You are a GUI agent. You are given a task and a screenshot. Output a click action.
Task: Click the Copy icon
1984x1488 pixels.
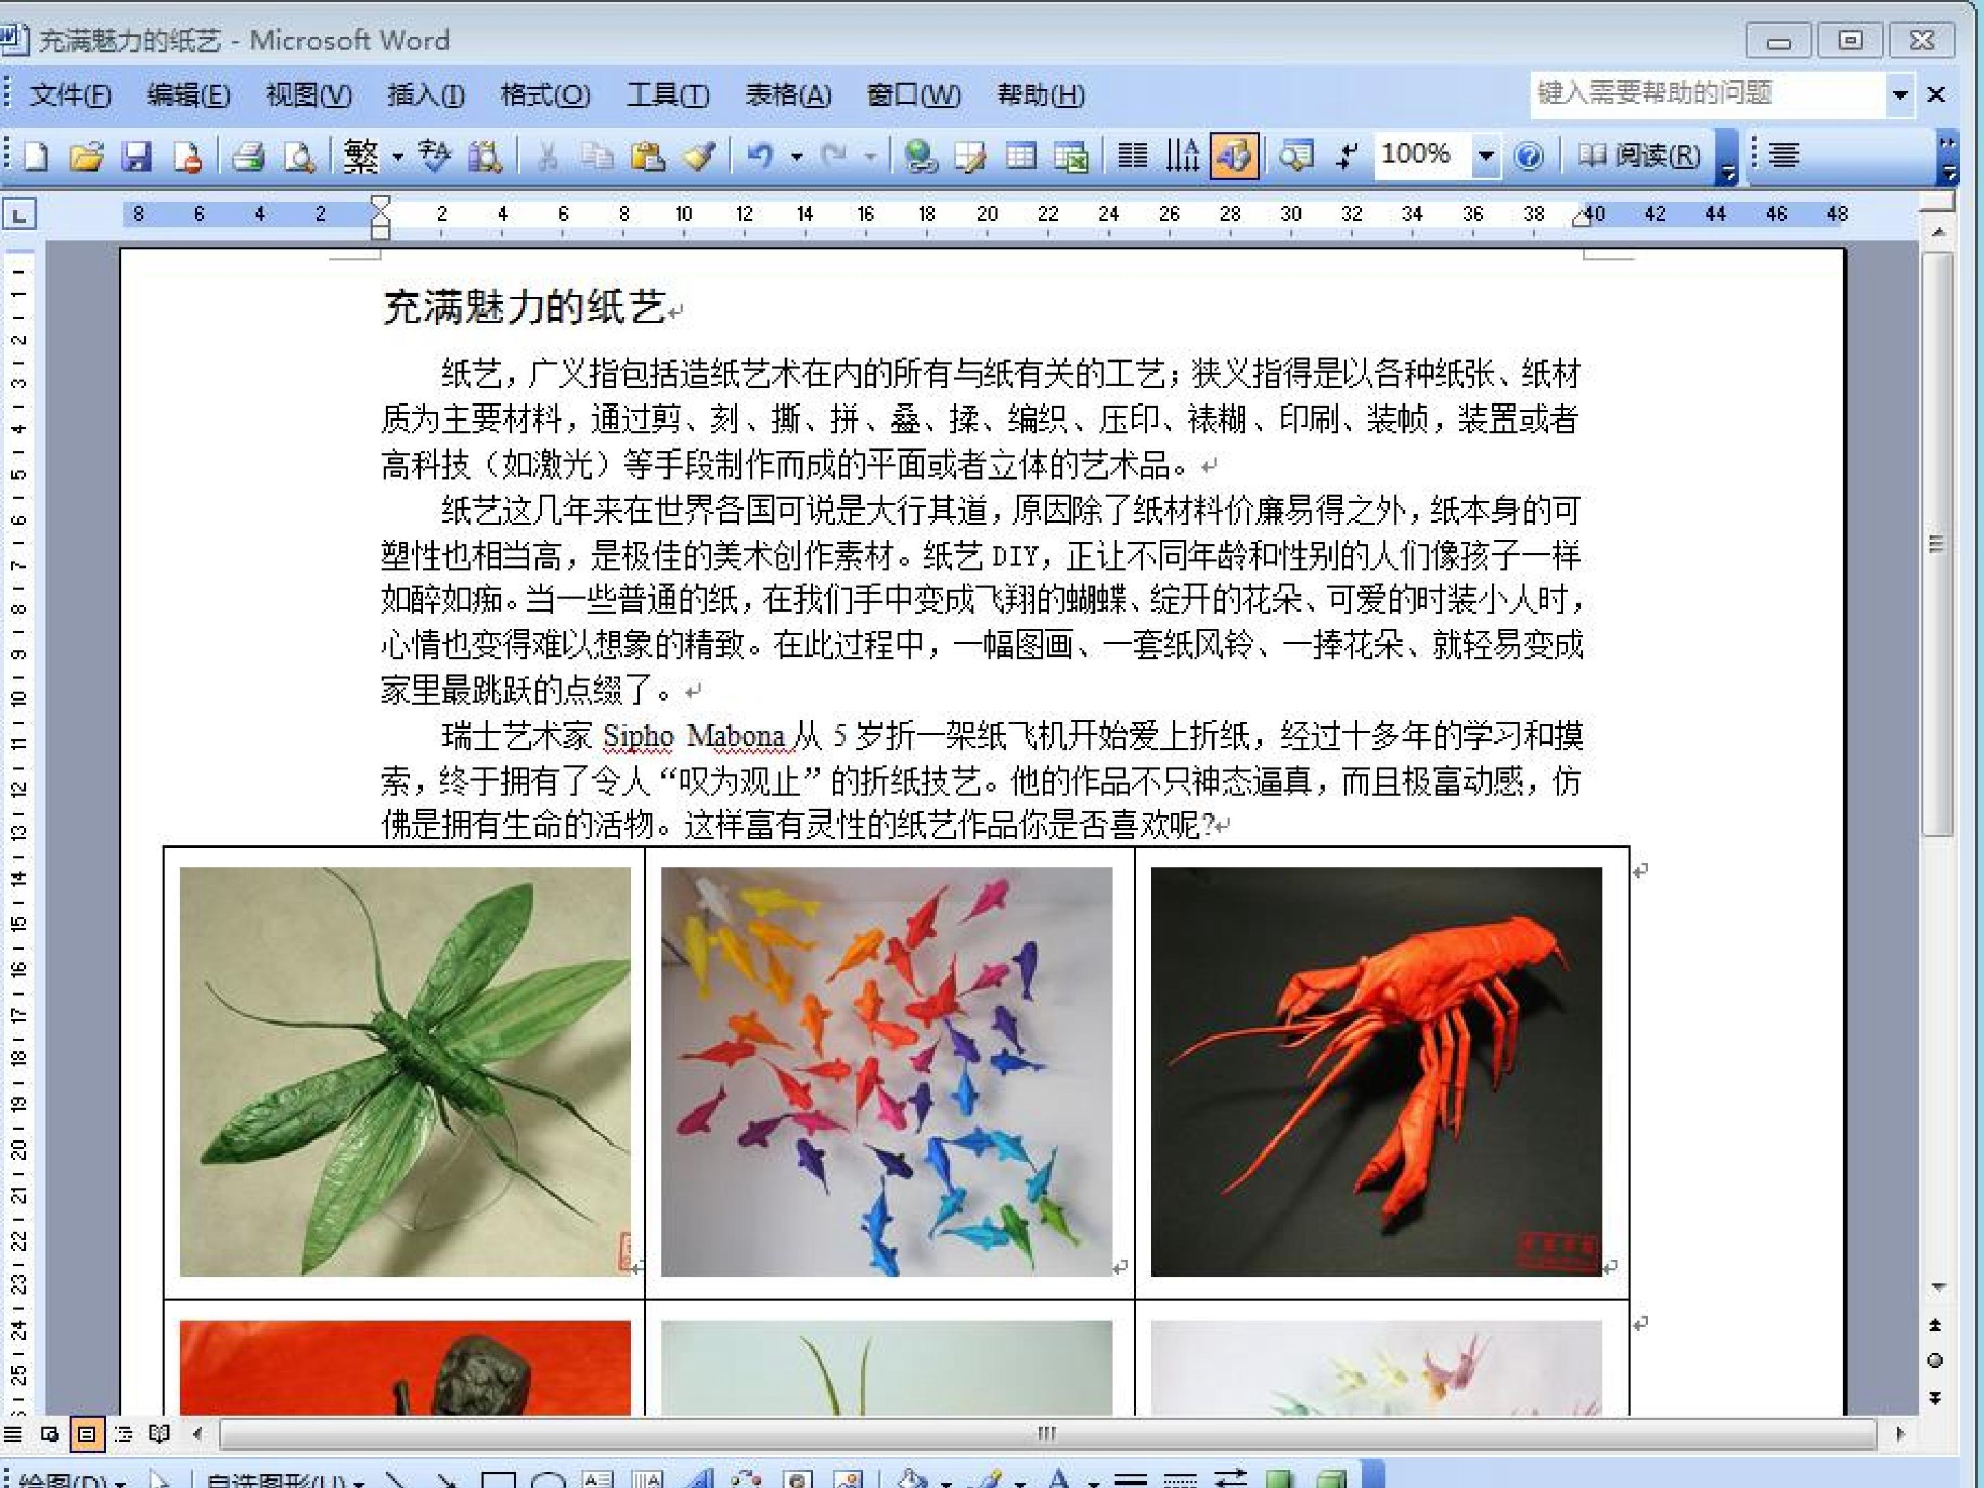click(597, 157)
